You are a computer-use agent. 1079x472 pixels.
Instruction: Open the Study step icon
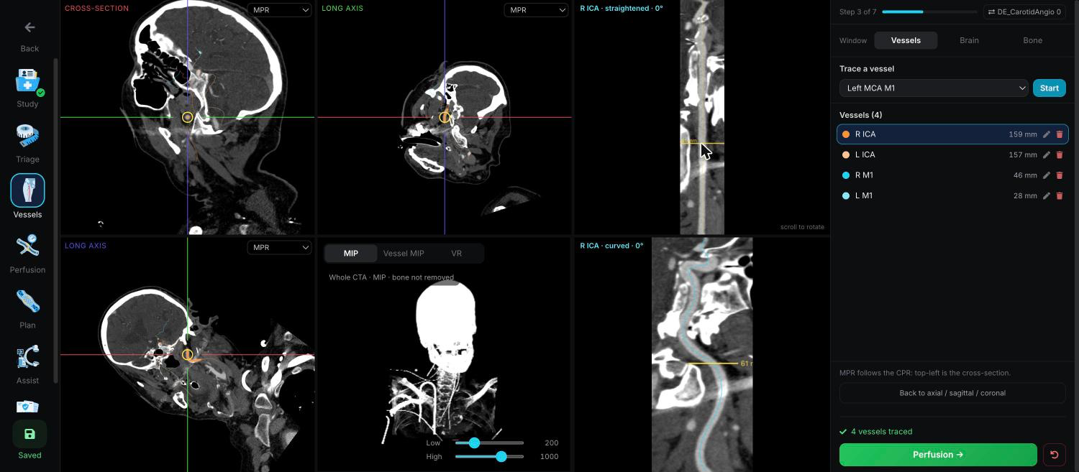click(28, 81)
